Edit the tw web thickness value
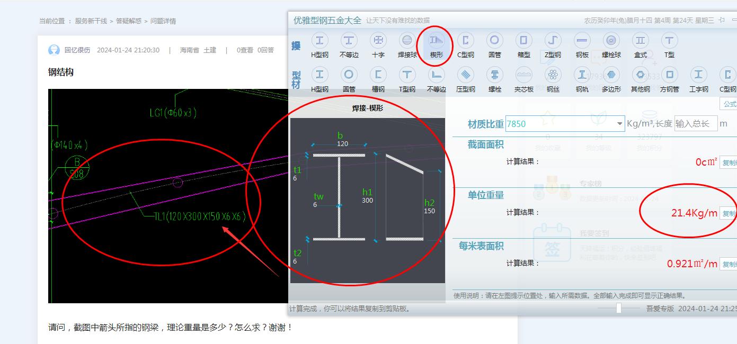This screenshot has height=344, width=737. pyautogui.click(x=315, y=205)
